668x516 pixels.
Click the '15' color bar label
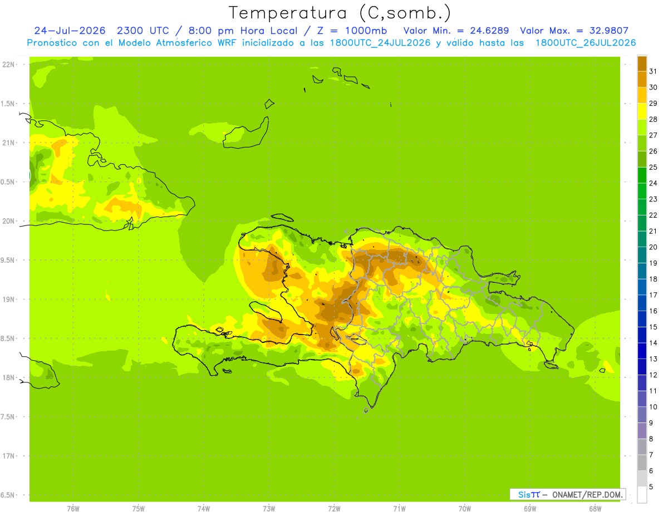653,327
